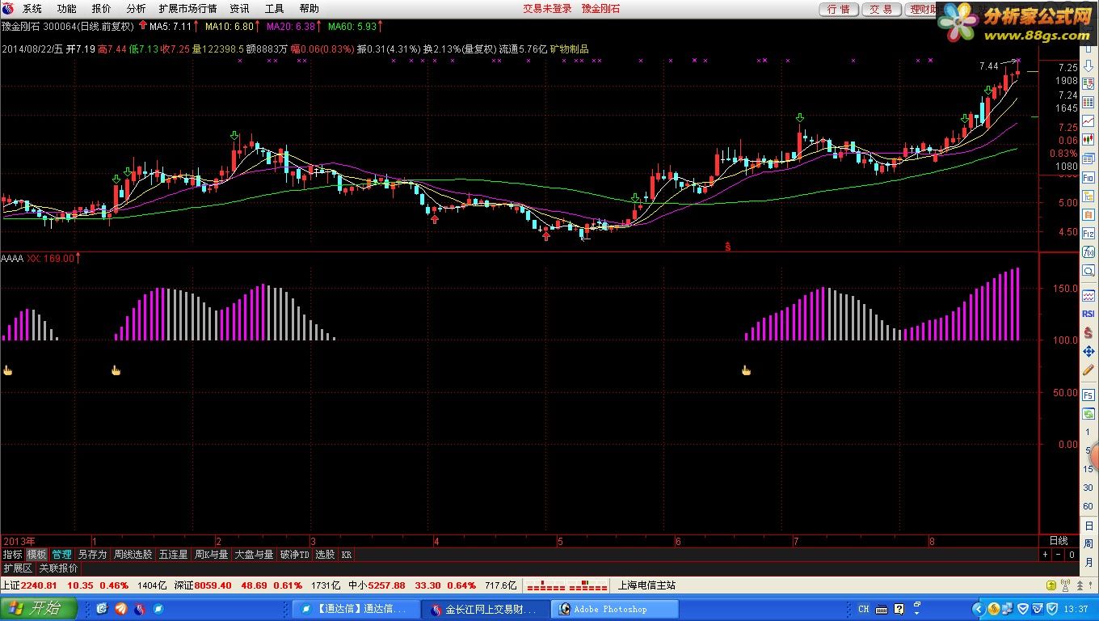Click the minus button near 日线

click(1058, 555)
